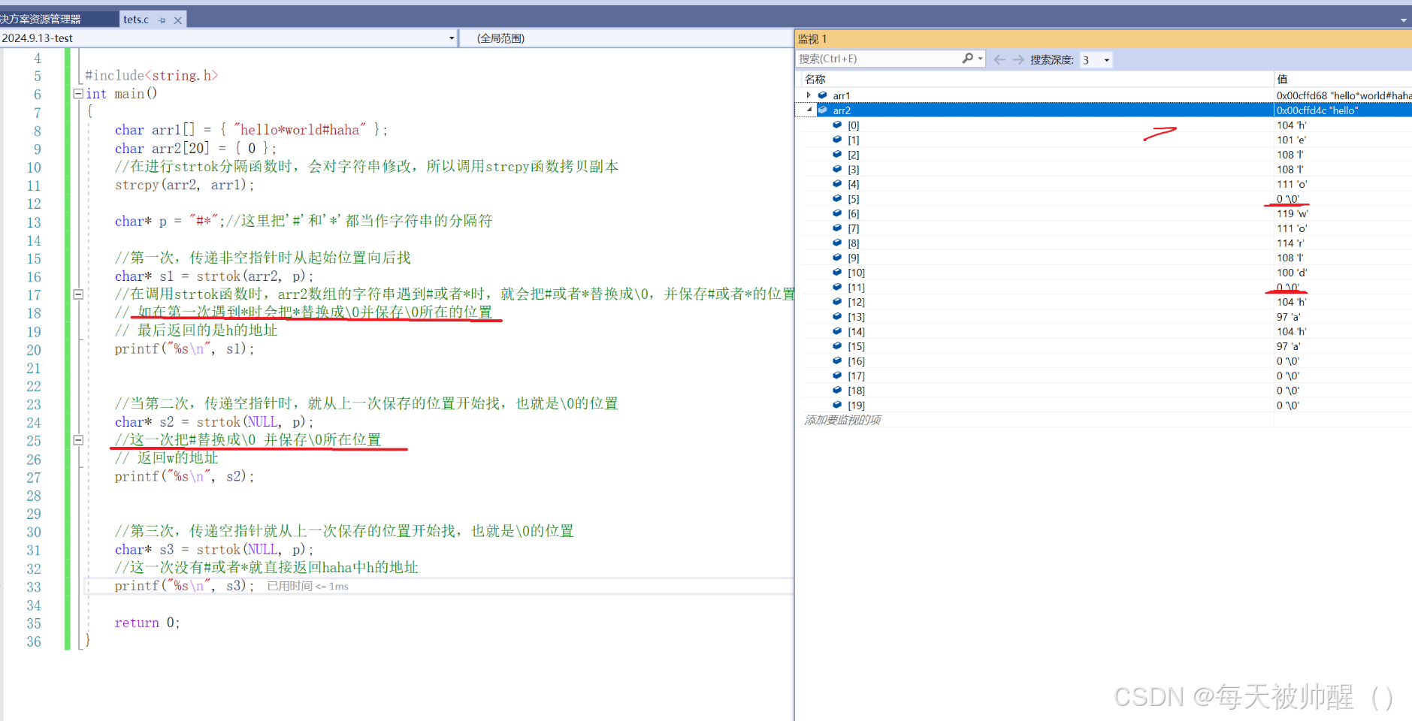Click the icon of element [3]
Image resolution: width=1412 pixels, height=721 pixels.
[837, 169]
